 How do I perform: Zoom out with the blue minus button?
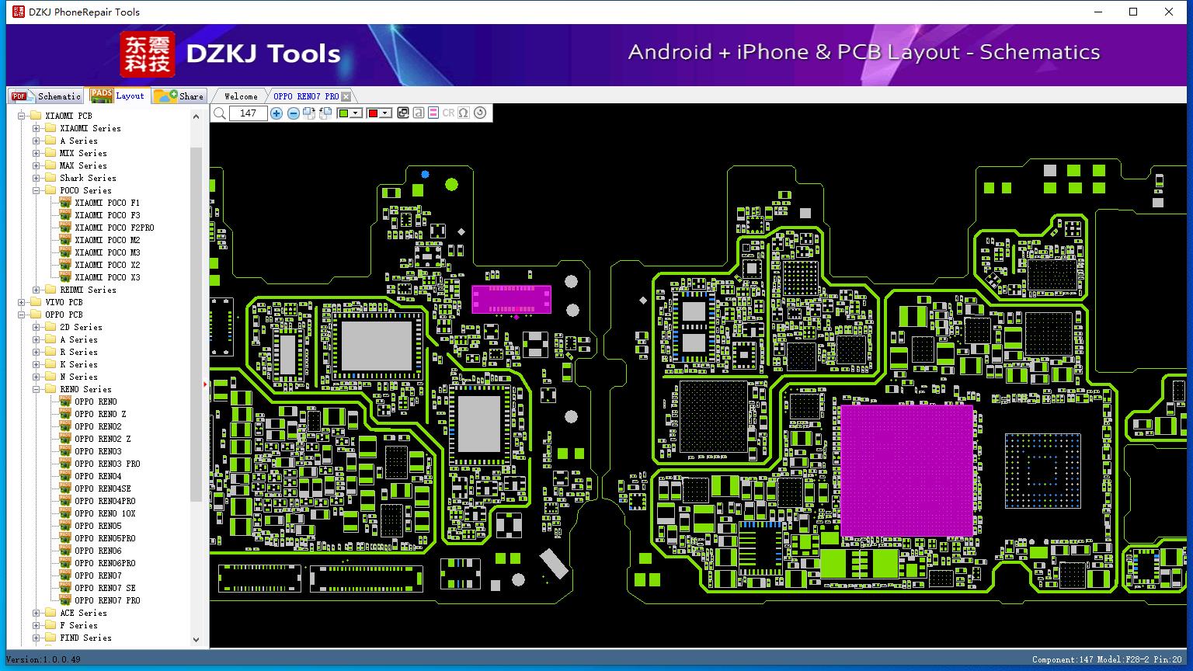293,113
